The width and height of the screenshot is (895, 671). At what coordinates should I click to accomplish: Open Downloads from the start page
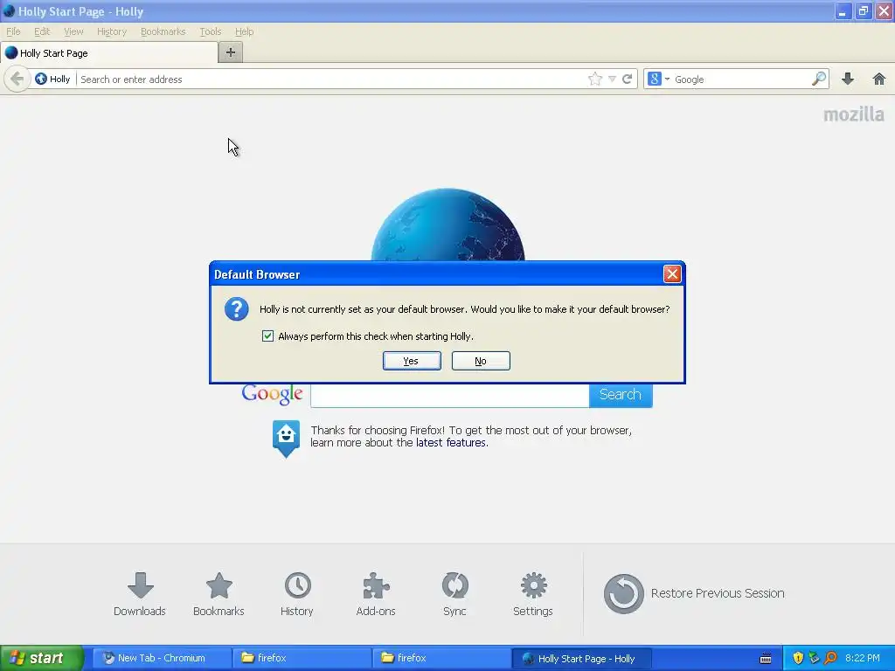click(140, 594)
